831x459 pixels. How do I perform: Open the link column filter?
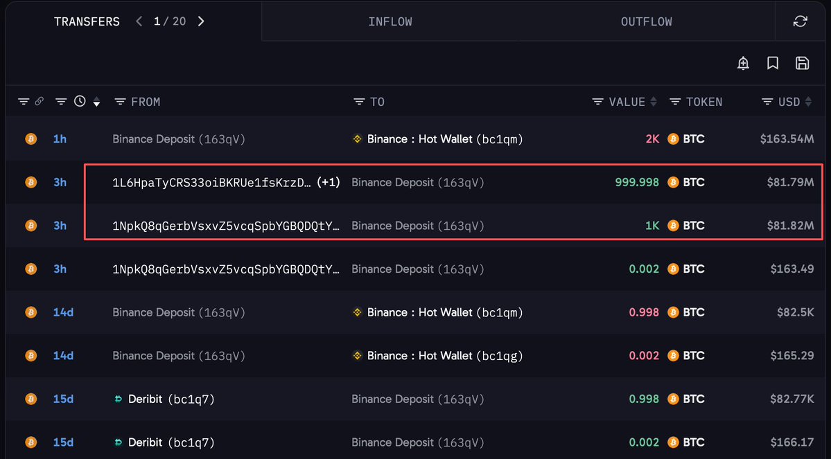click(x=24, y=102)
